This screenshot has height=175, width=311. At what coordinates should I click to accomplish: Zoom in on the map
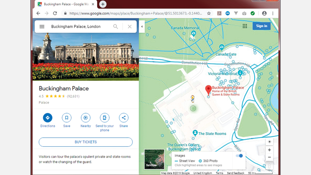(269, 150)
